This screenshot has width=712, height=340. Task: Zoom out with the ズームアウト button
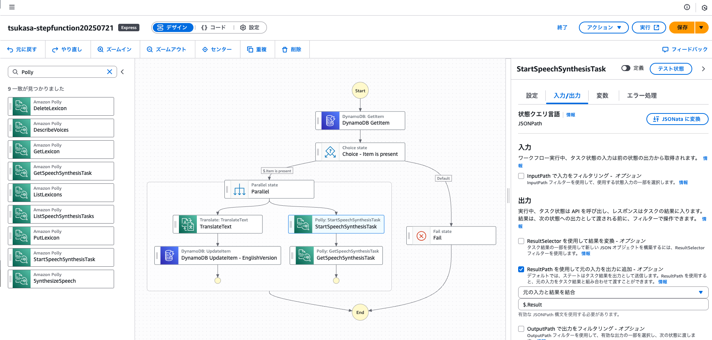166,49
